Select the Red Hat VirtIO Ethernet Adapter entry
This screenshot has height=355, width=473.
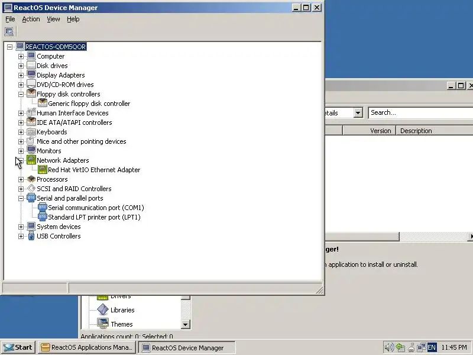click(x=94, y=170)
